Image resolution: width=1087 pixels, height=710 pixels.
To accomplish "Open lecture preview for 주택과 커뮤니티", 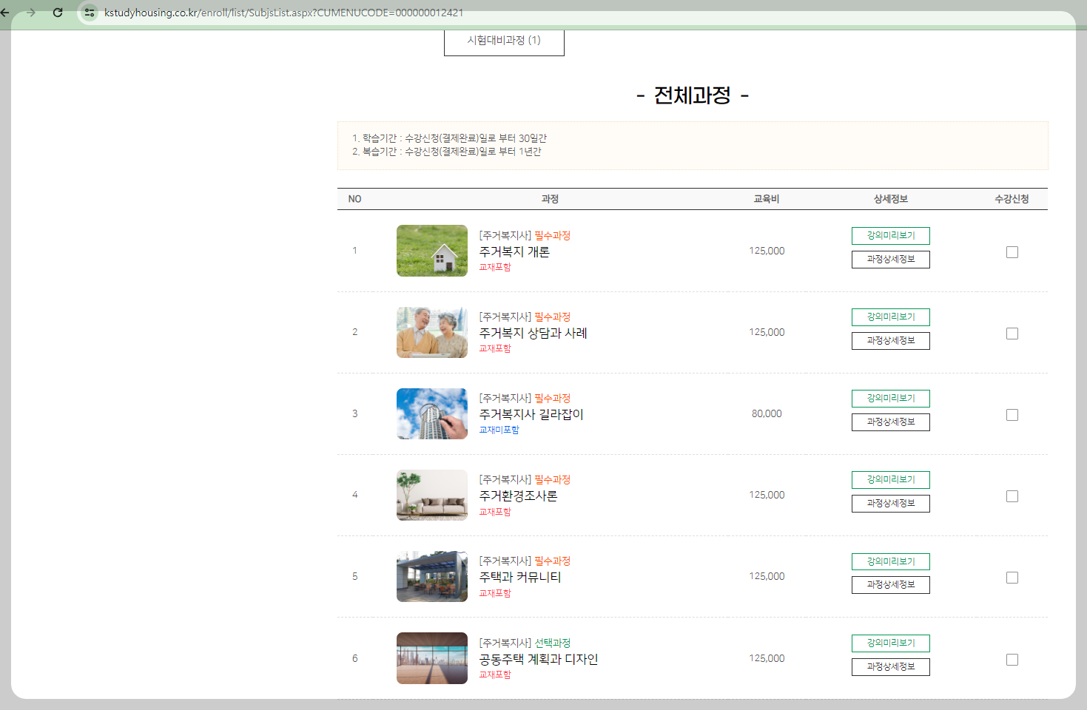I will pos(890,561).
